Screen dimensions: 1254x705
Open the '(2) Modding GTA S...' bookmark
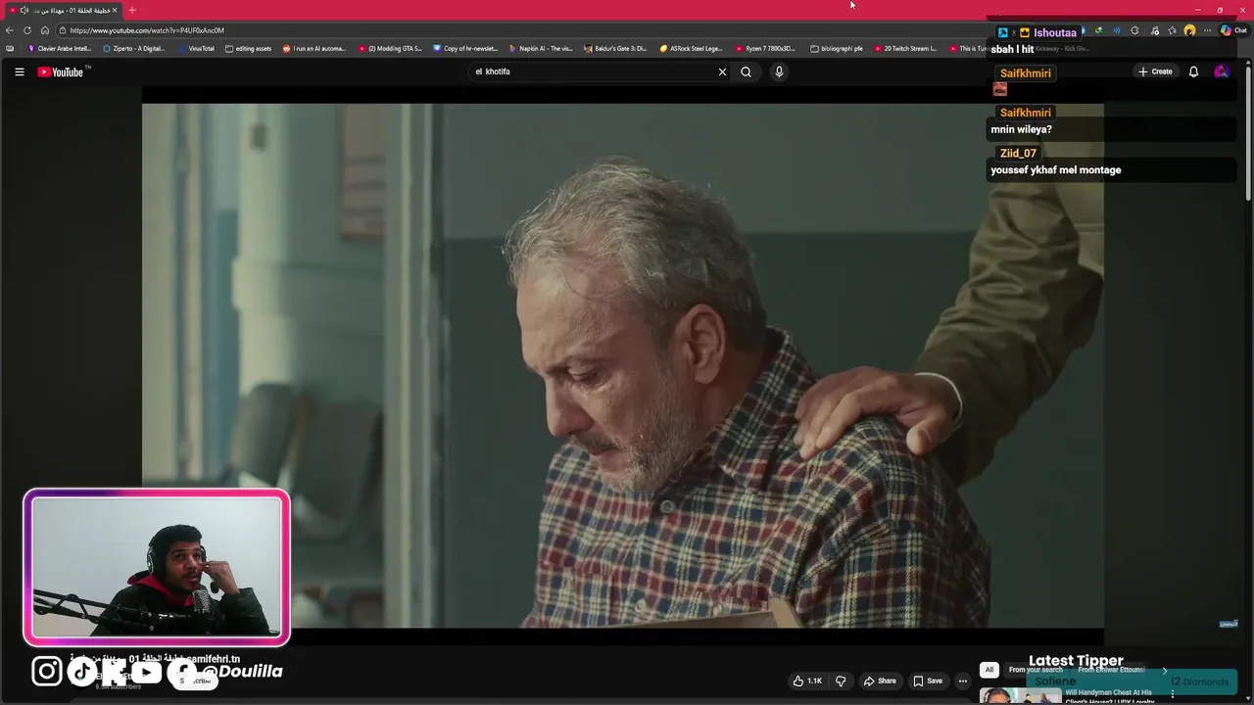point(390,48)
